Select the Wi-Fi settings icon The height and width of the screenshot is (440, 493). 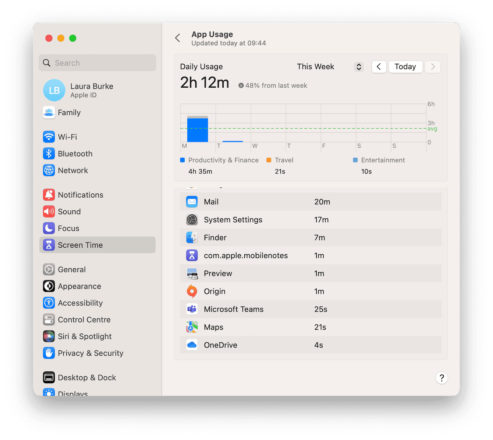click(x=49, y=137)
